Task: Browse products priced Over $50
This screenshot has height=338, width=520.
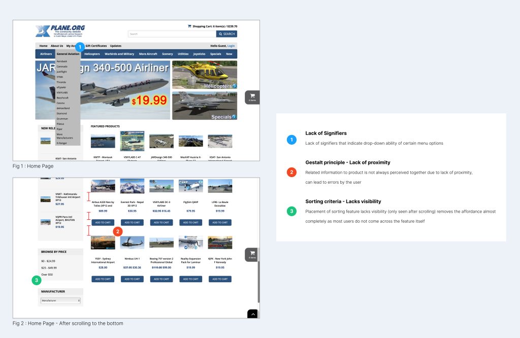Action: click(47, 275)
